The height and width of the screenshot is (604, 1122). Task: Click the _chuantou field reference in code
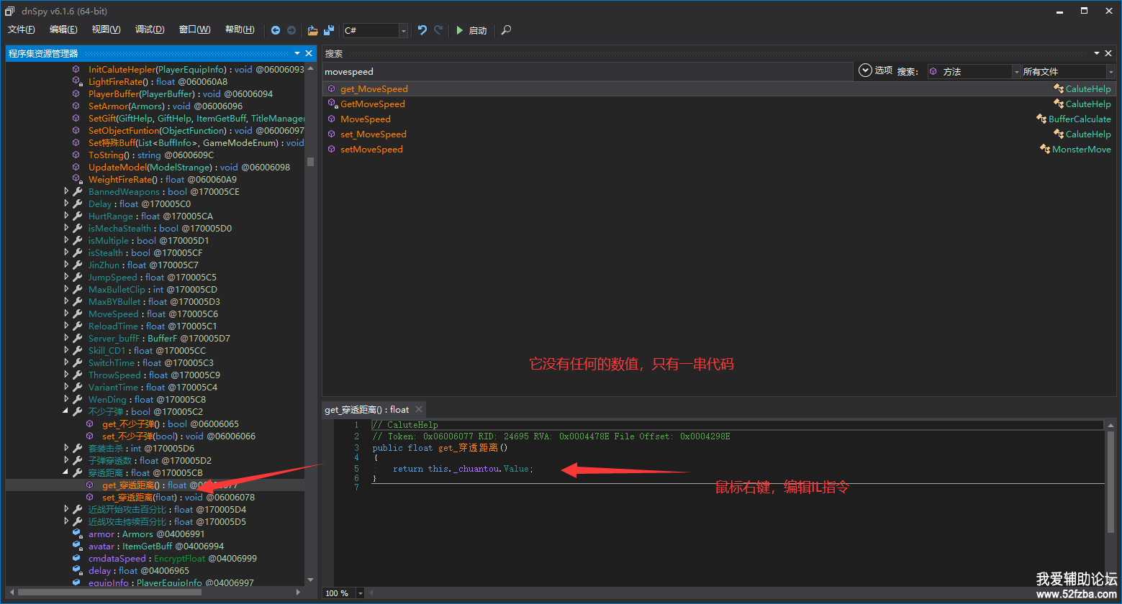point(476,469)
